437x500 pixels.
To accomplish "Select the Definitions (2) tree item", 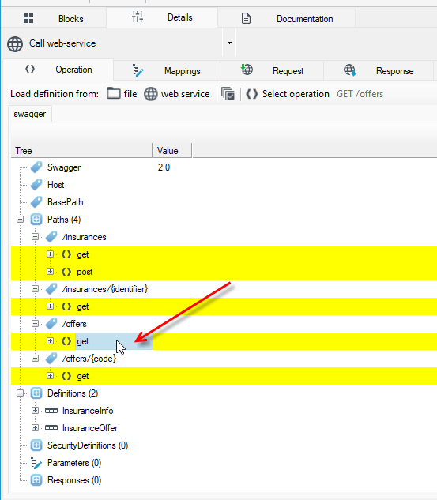I will click(73, 393).
